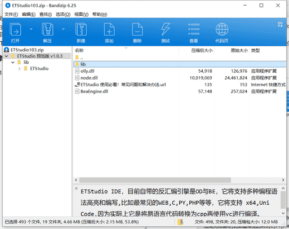Select the parent folder '..' row
Screen dimensions: 289x229
click(x=180, y=58)
